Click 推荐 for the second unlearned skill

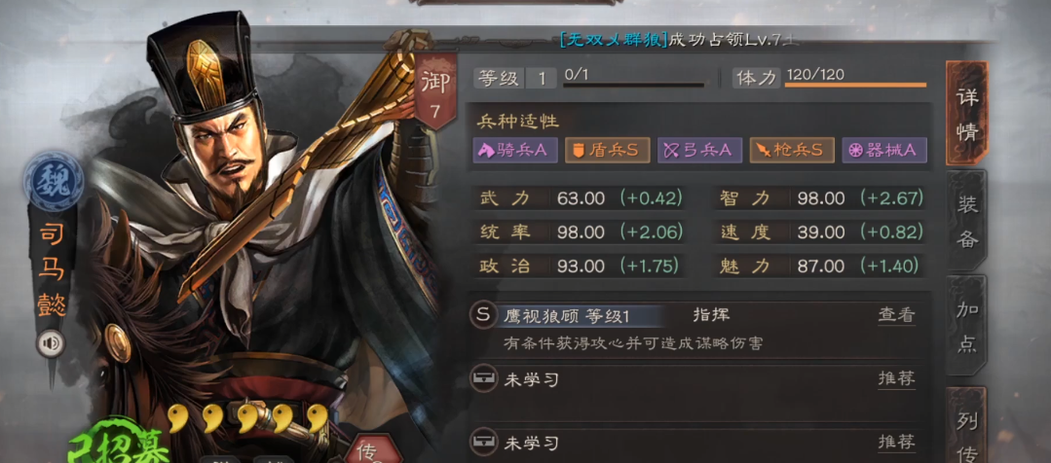(897, 443)
